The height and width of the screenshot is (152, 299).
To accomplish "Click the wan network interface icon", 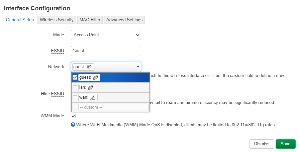I will click(93, 97).
